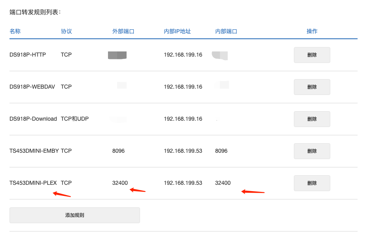
Task: Click the 添加规则 add rule button
Action: [75, 215]
